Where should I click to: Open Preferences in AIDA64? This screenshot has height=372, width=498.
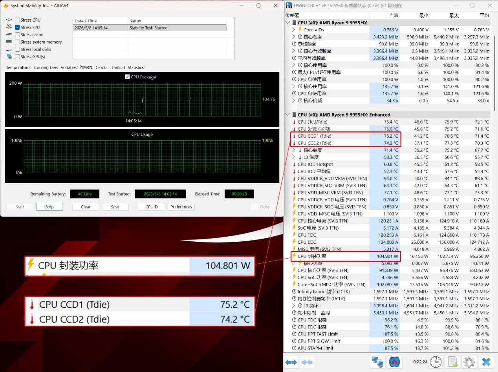click(x=181, y=207)
